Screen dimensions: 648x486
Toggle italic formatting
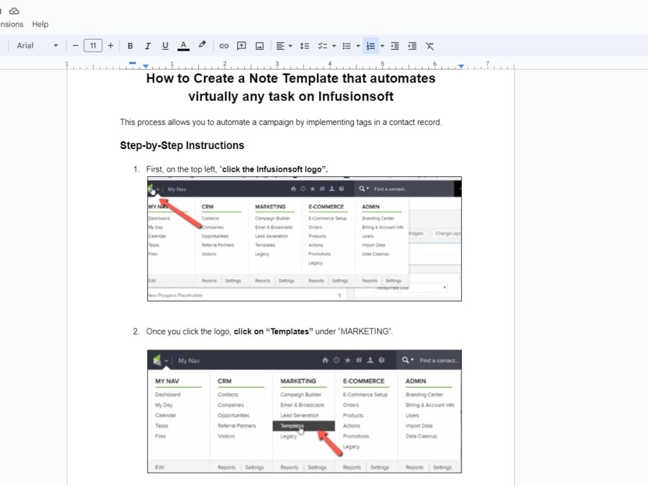(x=148, y=46)
